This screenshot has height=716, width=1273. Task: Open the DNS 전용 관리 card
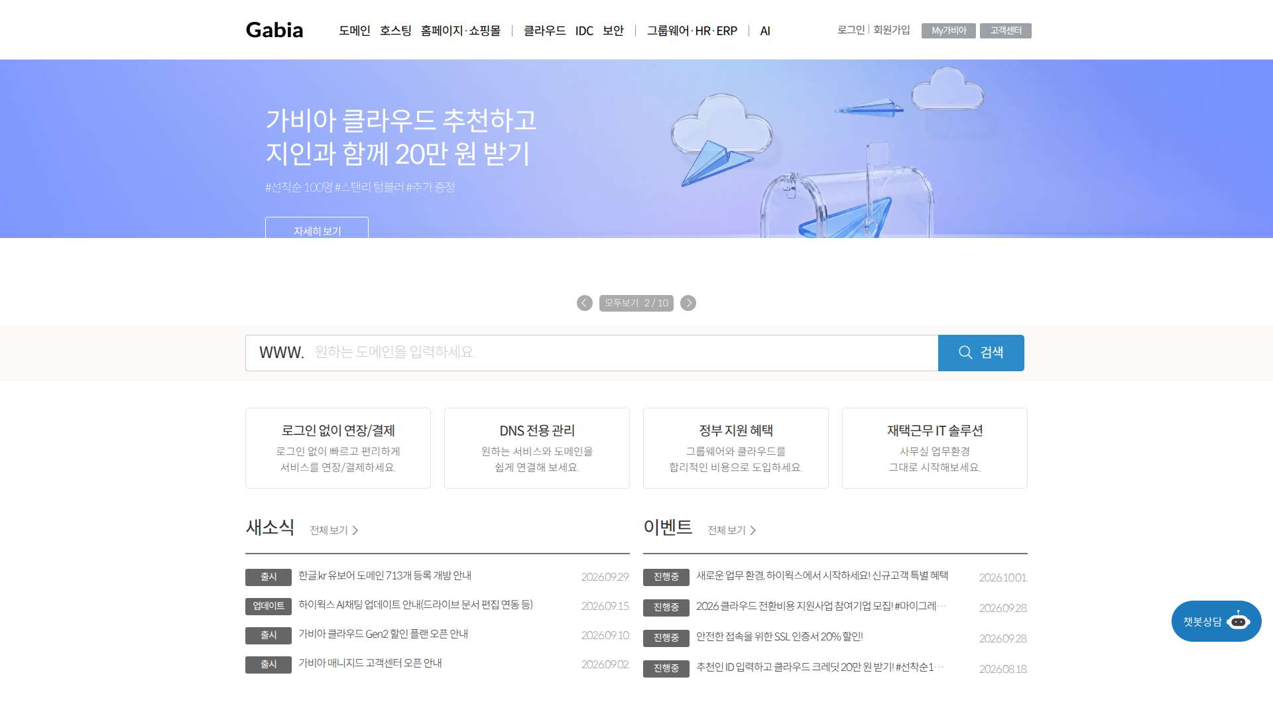[537, 448]
